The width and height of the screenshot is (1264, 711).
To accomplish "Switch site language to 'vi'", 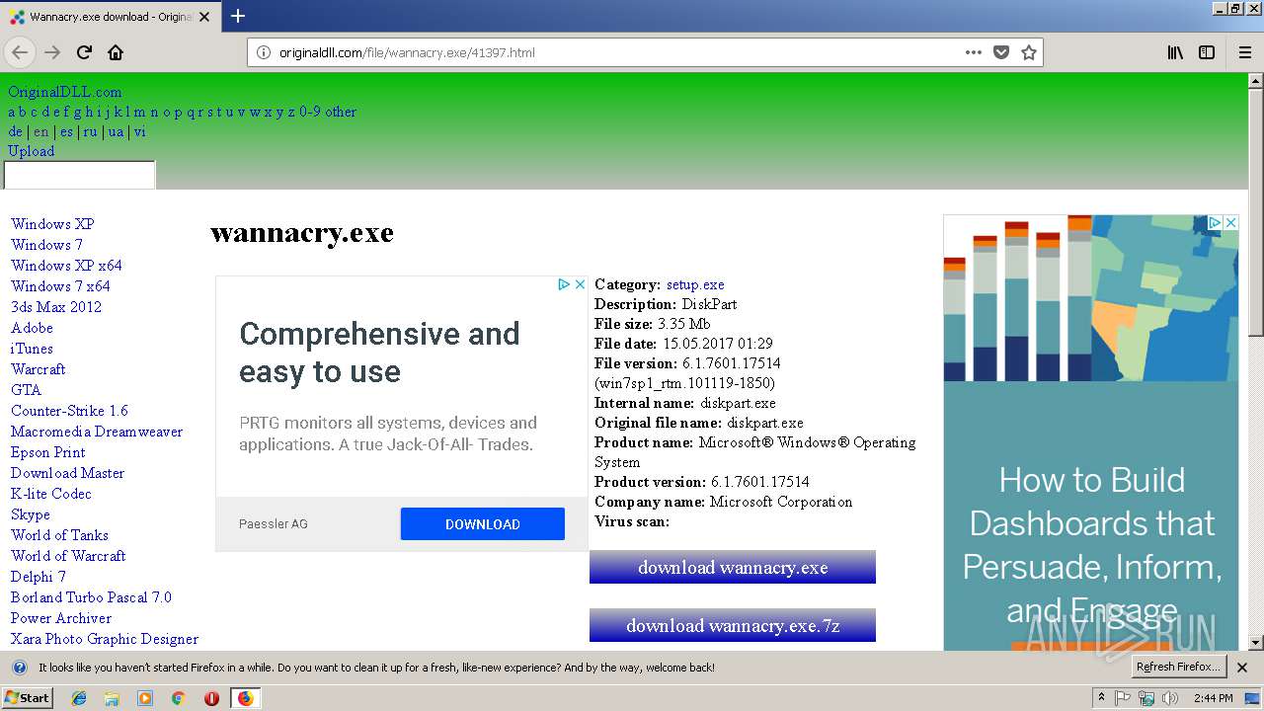I will pyautogui.click(x=139, y=131).
